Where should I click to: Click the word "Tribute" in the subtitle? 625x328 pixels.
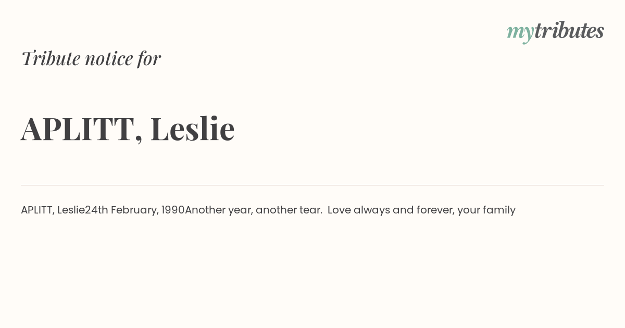click(51, 58)
